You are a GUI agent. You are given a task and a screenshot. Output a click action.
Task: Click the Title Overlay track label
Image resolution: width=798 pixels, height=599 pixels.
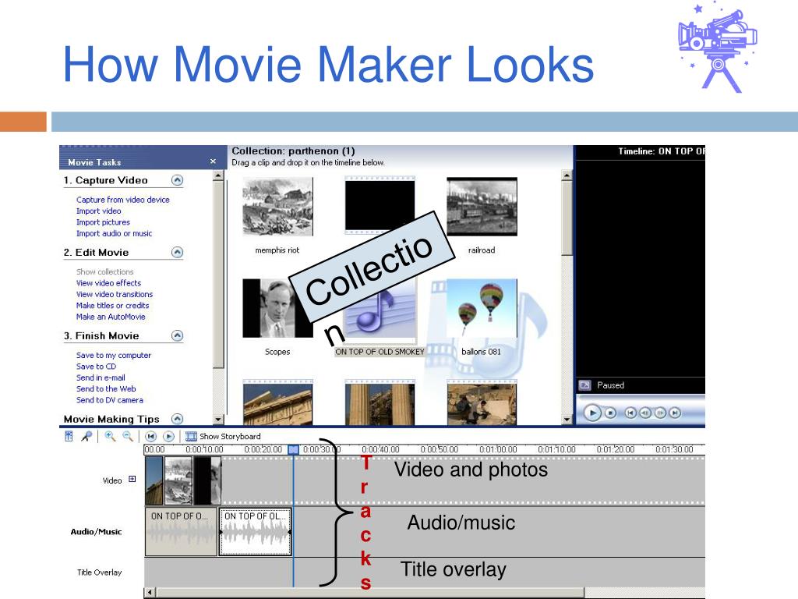(99, 572)
